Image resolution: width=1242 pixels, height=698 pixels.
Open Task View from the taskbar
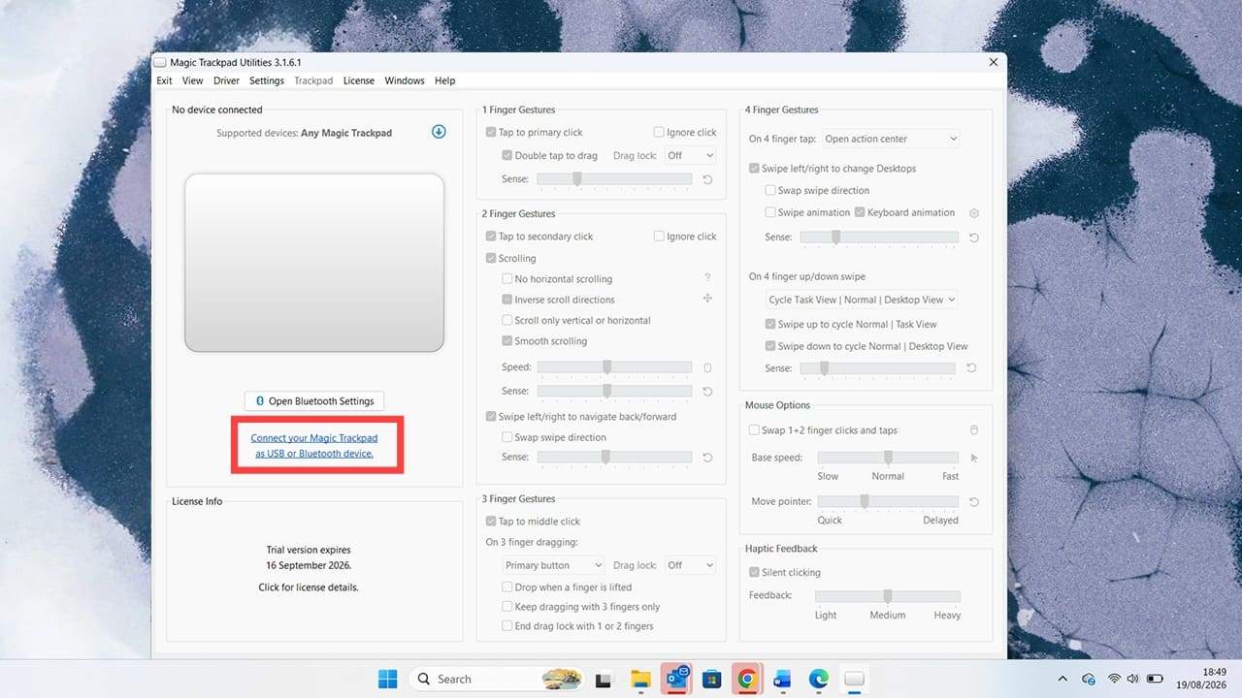tap(603, 679)
